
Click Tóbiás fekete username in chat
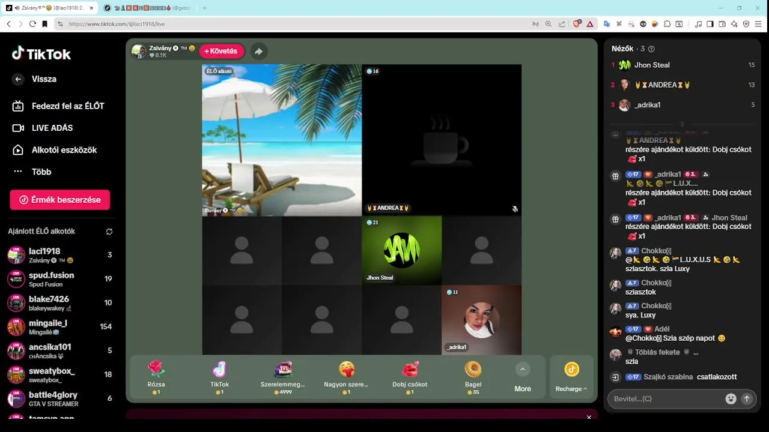(x=658, y=352)
